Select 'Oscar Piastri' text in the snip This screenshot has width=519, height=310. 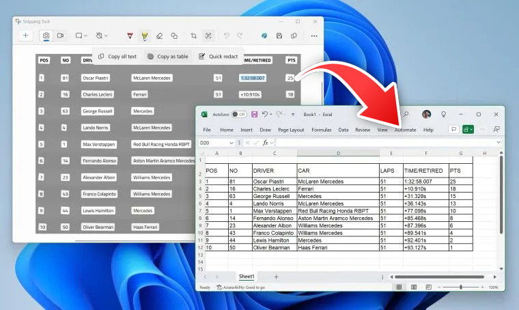tap(96, 78)
